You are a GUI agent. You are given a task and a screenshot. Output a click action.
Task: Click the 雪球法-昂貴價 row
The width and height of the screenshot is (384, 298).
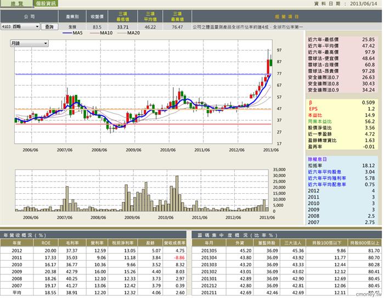pos(341,71)
